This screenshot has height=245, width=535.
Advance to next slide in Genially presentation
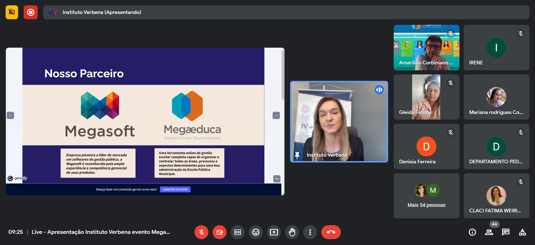(276, 115)
